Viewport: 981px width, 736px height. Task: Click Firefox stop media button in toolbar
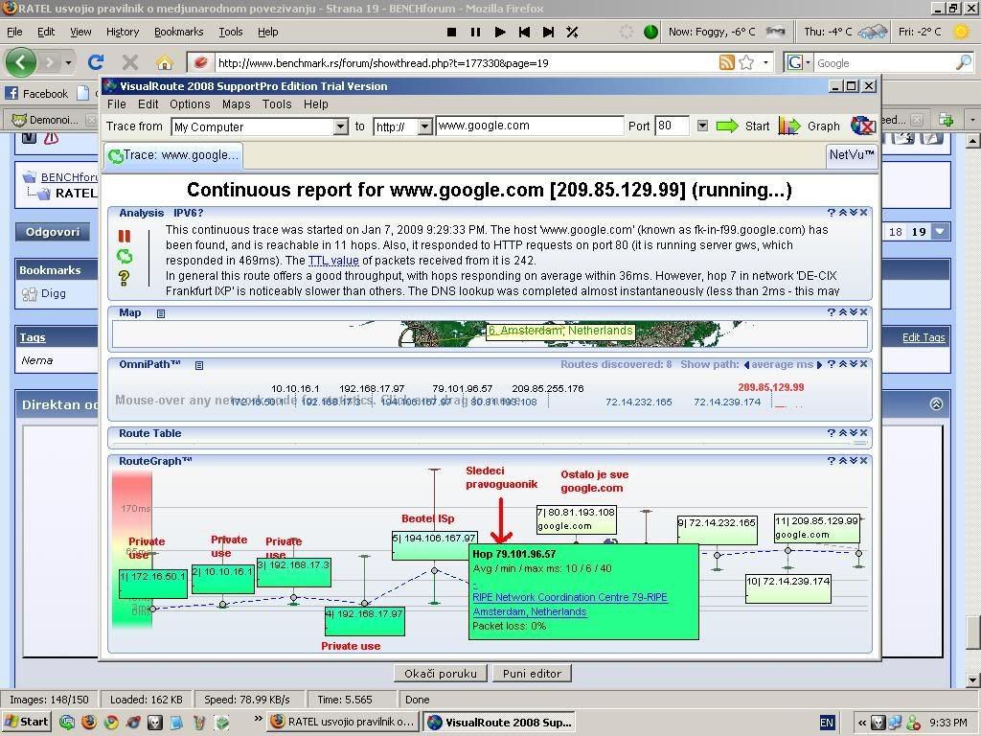pyautogui.click(x=452, y=32)
